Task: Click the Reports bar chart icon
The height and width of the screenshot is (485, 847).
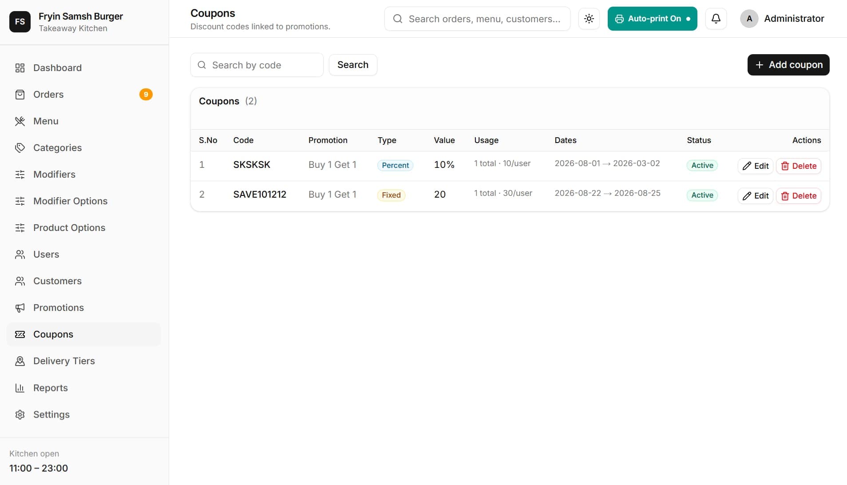Action: (20, 388)
